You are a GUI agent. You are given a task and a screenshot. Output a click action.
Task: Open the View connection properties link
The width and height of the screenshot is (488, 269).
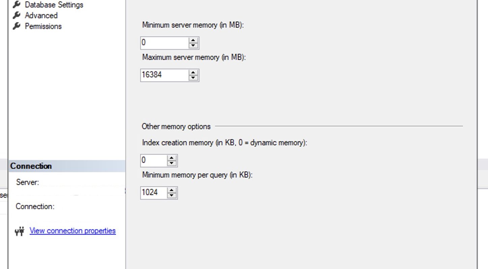[72, 231]
